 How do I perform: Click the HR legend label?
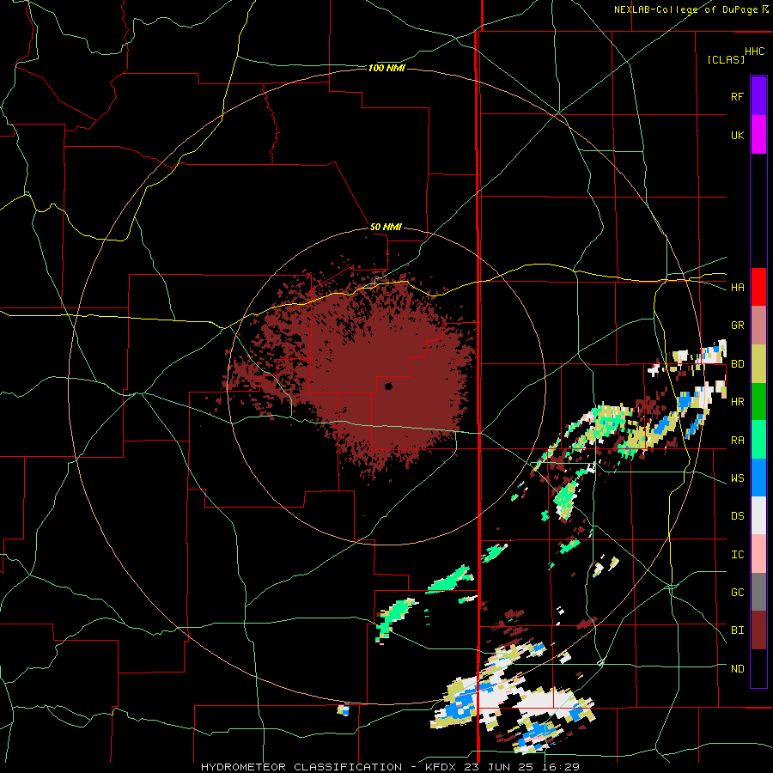[737, 402]
